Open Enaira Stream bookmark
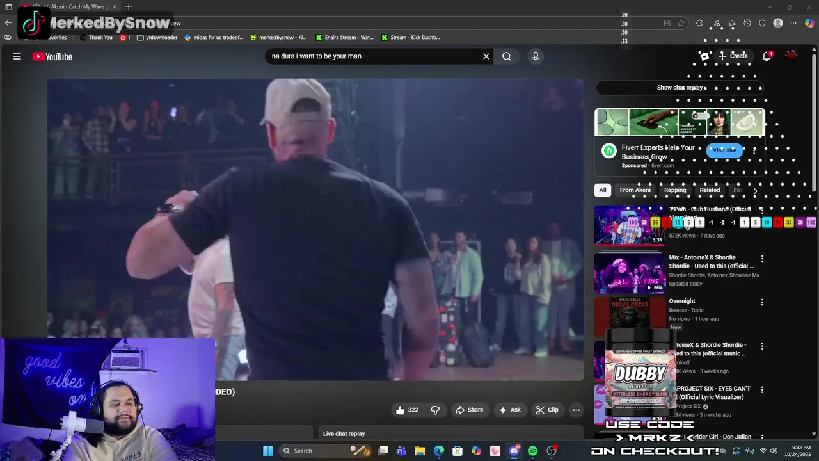This screenshot has height=461, width=819. 344,38
